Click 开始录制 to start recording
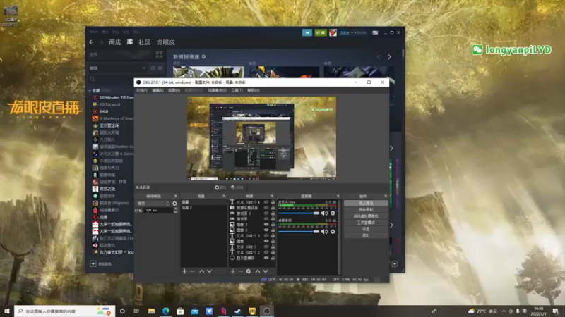The image size is (565, 317). 366,209
